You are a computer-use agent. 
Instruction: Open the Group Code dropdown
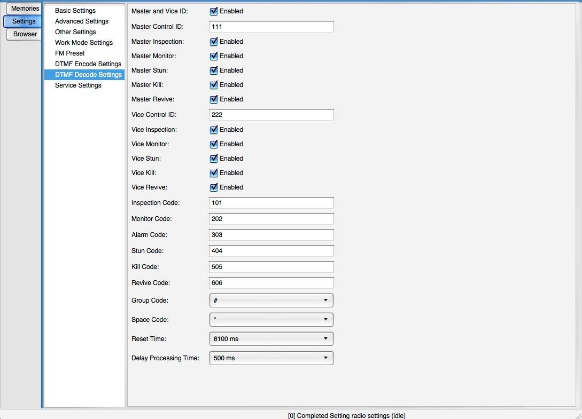[271, 301]
